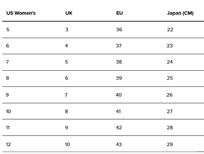Viewport: 204px width, 154px height.
Task: Click UK size 7 cell
Action: coord(66,95)
